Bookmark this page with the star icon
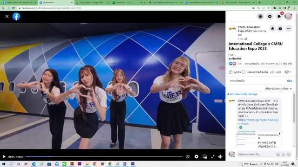The width and height of the screenshot is (298, 167). (268, 8)
